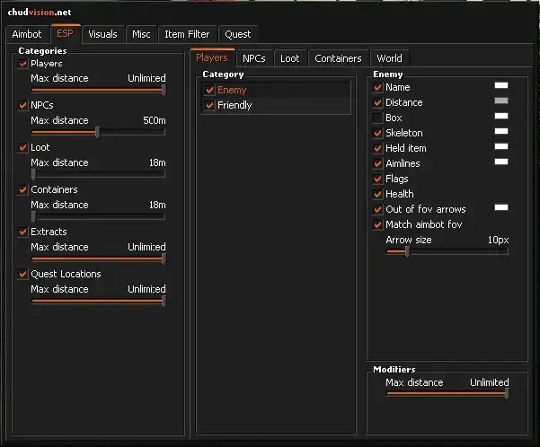
Task: Uncheck Match aimbot fov option
Action: pos(377,224)
